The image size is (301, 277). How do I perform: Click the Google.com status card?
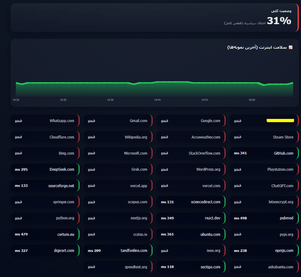pyautogui.click(x=191, y=120)
